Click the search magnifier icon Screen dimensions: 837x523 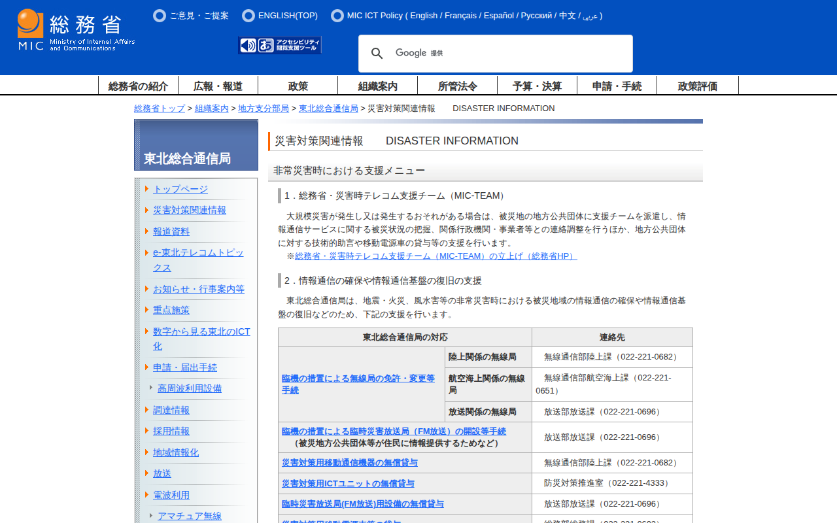click(377, 54)
